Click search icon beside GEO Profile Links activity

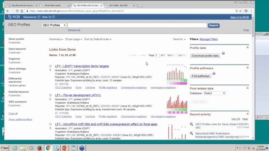(192, 124)
